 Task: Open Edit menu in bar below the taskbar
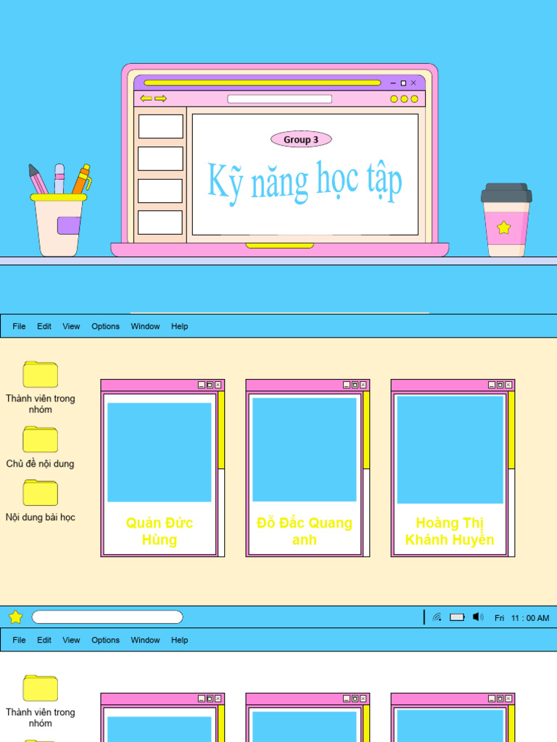[44, 641]
